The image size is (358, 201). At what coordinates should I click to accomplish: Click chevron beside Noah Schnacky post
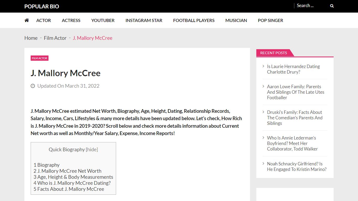coord(263,164)
